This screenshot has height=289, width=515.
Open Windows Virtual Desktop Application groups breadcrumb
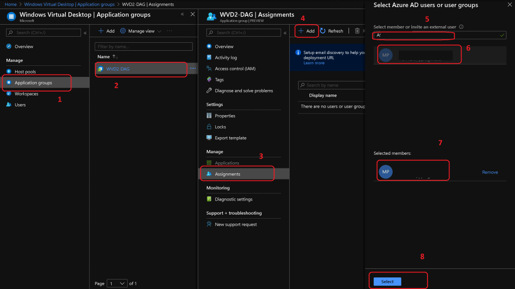pyautogui.click(x=69, y=4)
